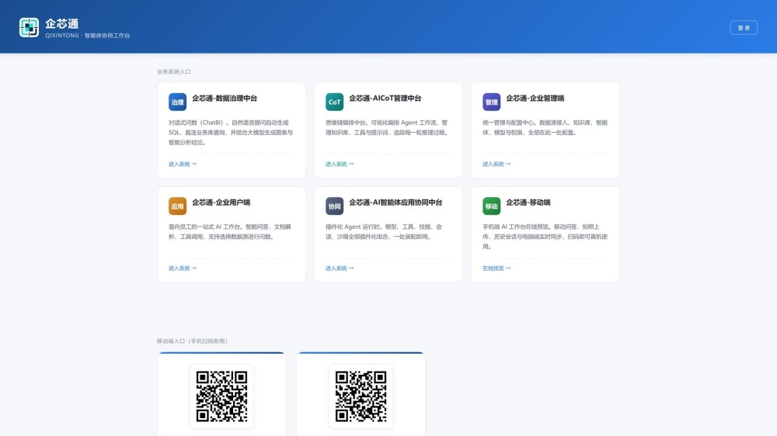Open 进入系统 link under 数据治理中台

(183, 164)
